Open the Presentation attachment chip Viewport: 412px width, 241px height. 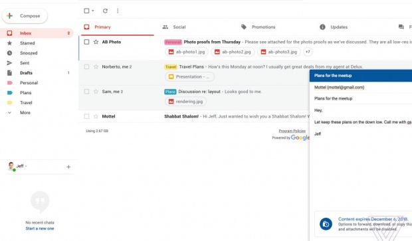(x=189, y=76)
